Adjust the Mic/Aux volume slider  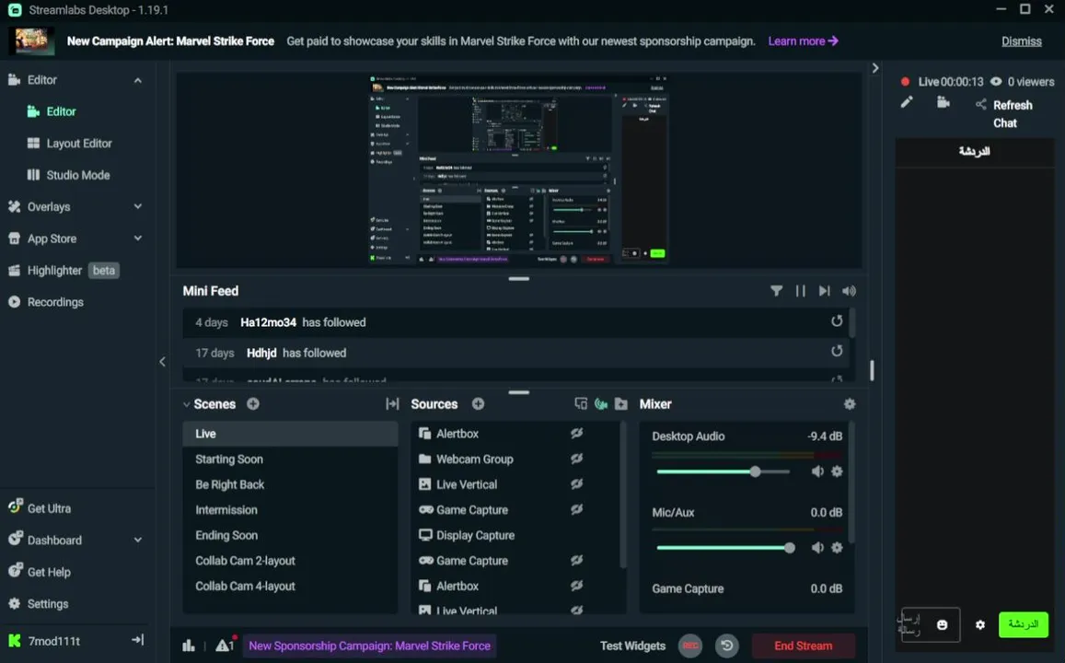pyautogui.click(x=723, y=548)
